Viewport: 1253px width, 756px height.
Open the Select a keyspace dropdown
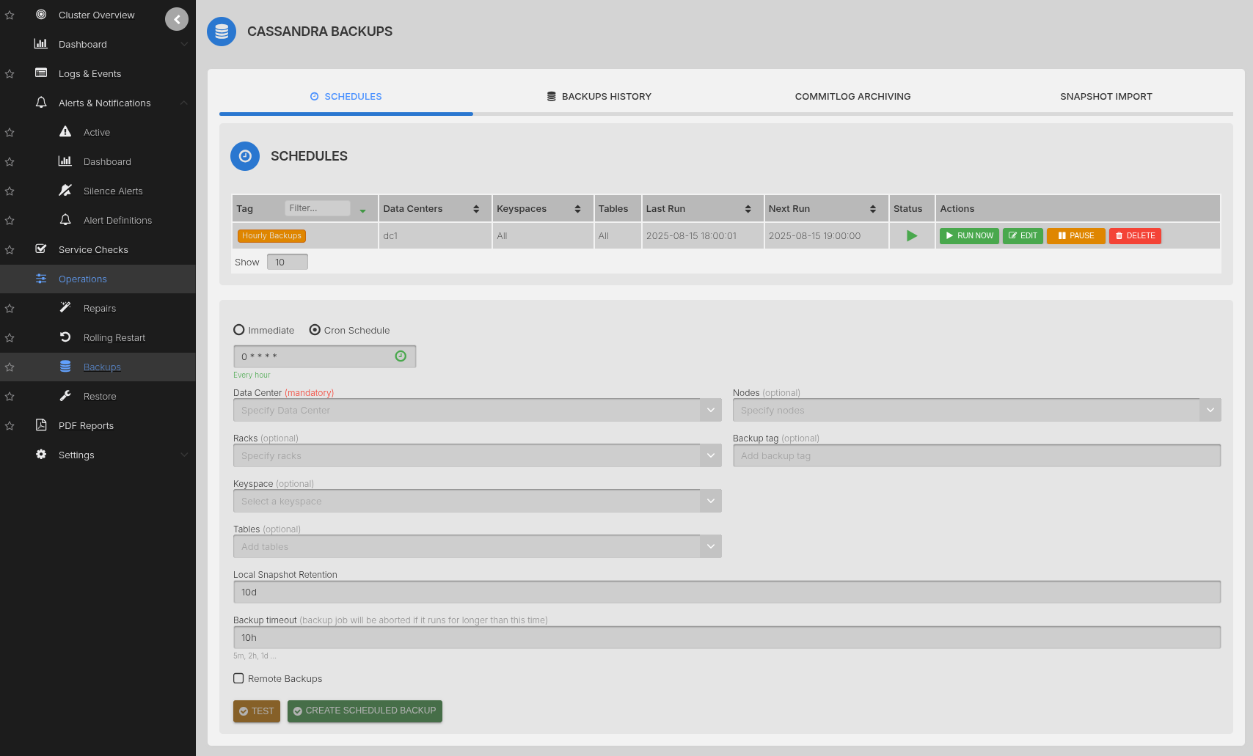tap(710, 501)
